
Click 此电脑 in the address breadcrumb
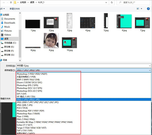[x=23, y=2]
